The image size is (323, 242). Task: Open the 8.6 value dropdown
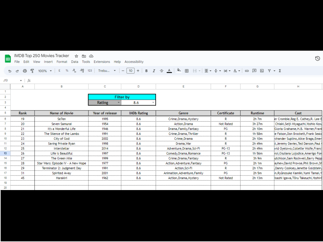coord(153,102)
